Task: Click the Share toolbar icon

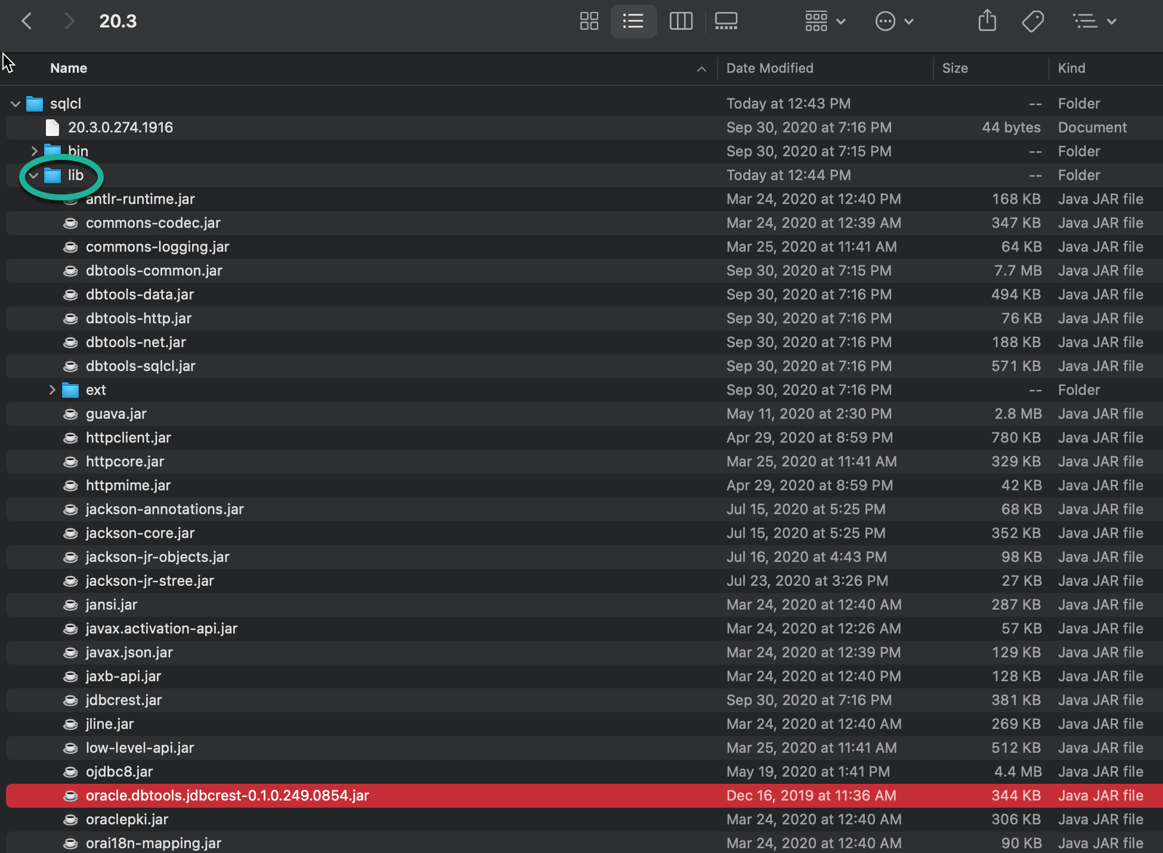Action: coord(987,21)
